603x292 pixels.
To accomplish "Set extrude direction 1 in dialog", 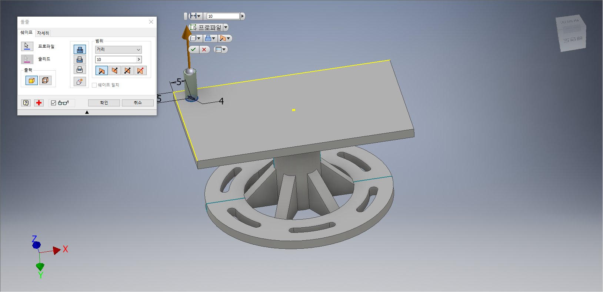I will (101, 71).
